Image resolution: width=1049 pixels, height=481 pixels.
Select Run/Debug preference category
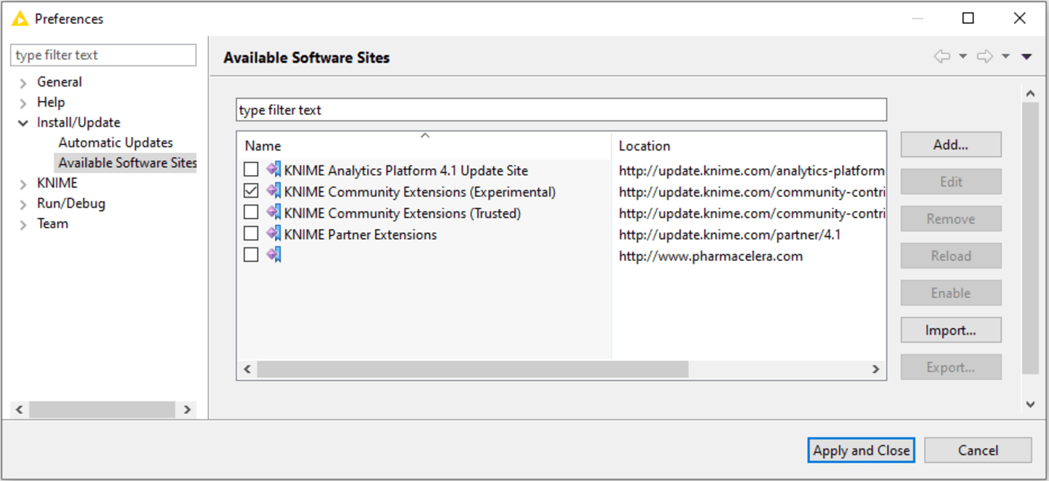71,204
